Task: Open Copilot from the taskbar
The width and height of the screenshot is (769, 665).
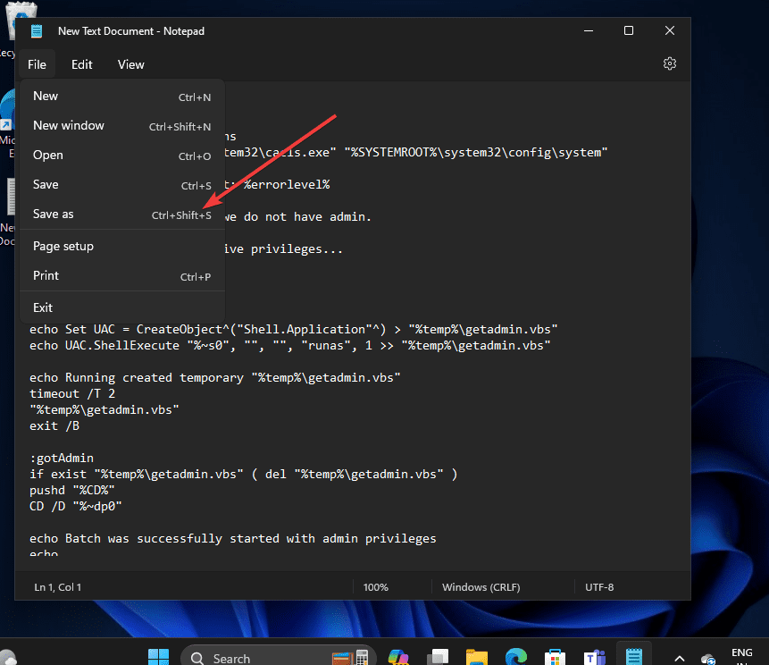Action: coord(398,657)
